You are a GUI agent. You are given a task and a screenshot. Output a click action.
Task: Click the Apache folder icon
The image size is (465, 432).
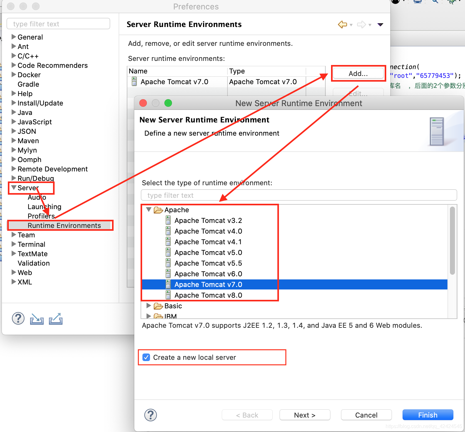[158, 210]
